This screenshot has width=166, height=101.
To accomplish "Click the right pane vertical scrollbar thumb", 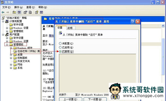I will (163, 57).
